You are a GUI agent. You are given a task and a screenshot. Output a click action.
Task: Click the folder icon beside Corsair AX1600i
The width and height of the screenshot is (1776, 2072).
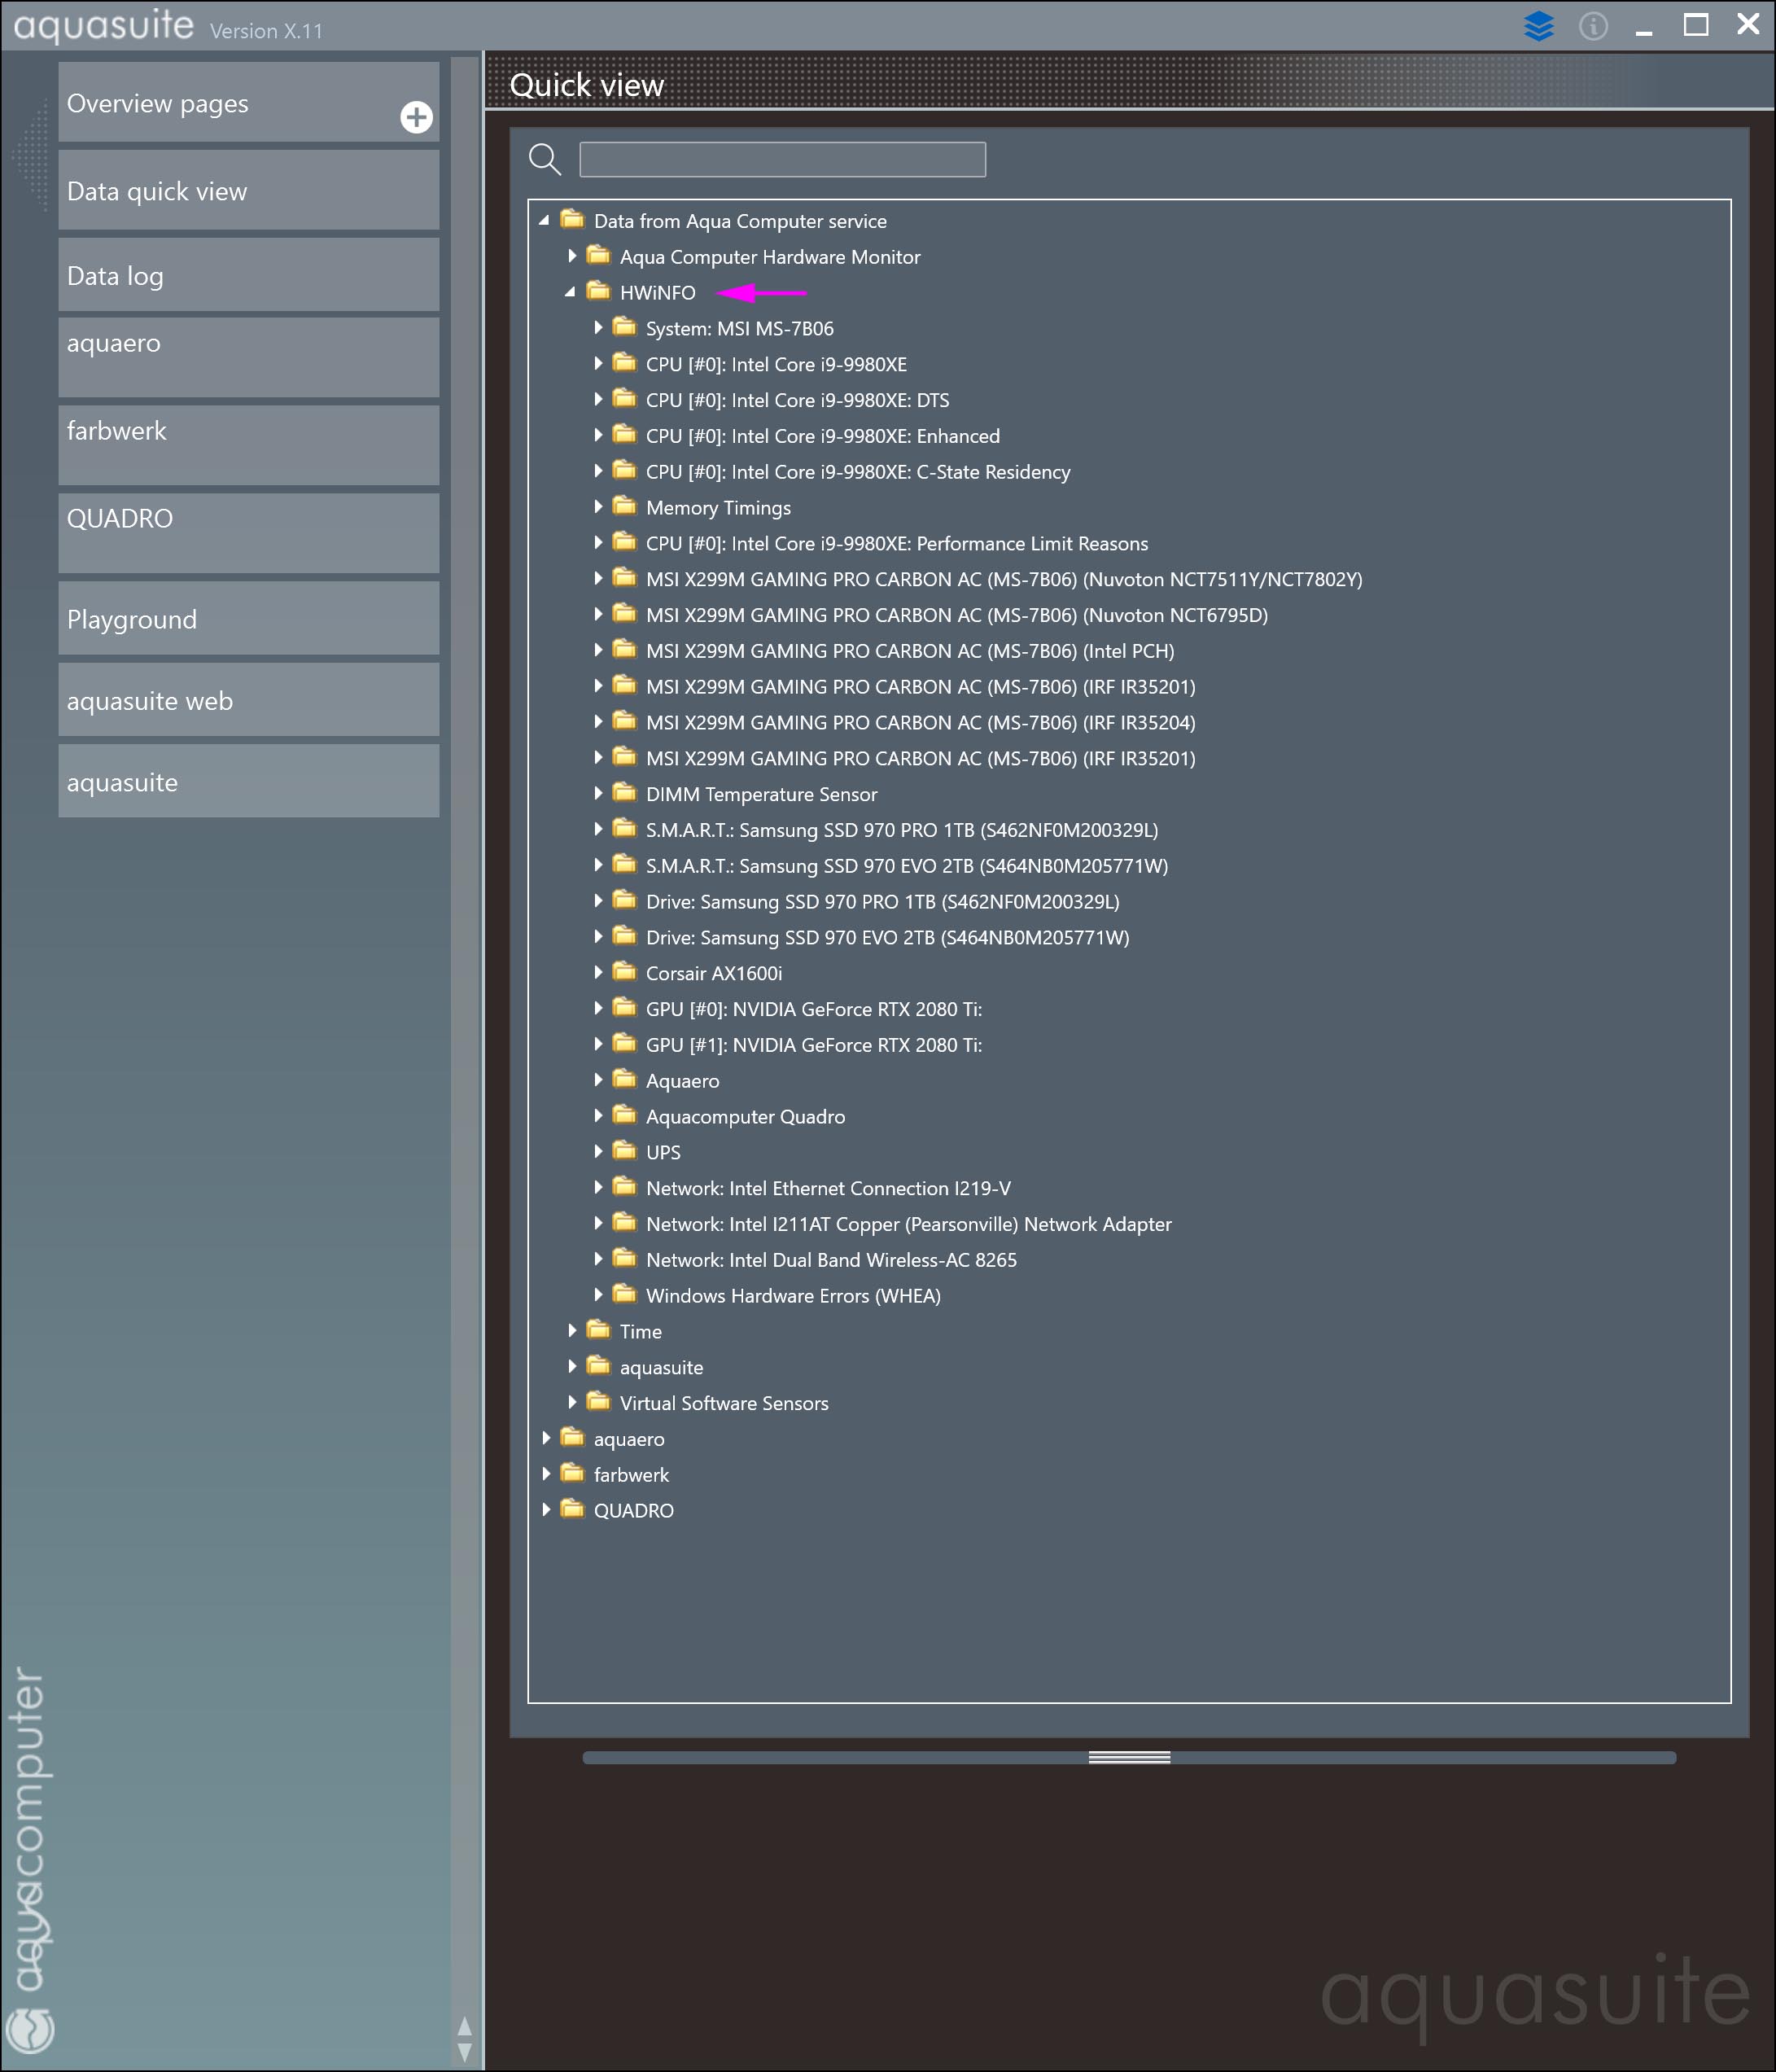(x=624, y=972)
